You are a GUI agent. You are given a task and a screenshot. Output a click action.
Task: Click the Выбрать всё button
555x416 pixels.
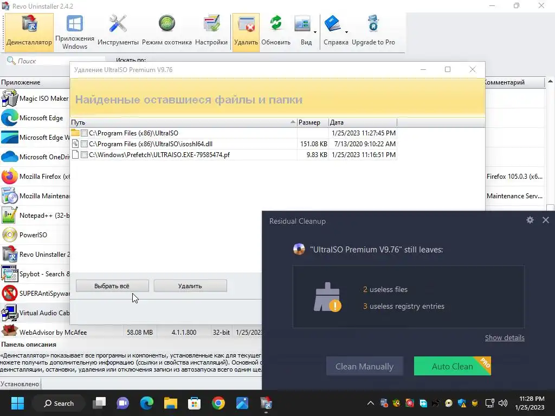click(x=112, y=286)
